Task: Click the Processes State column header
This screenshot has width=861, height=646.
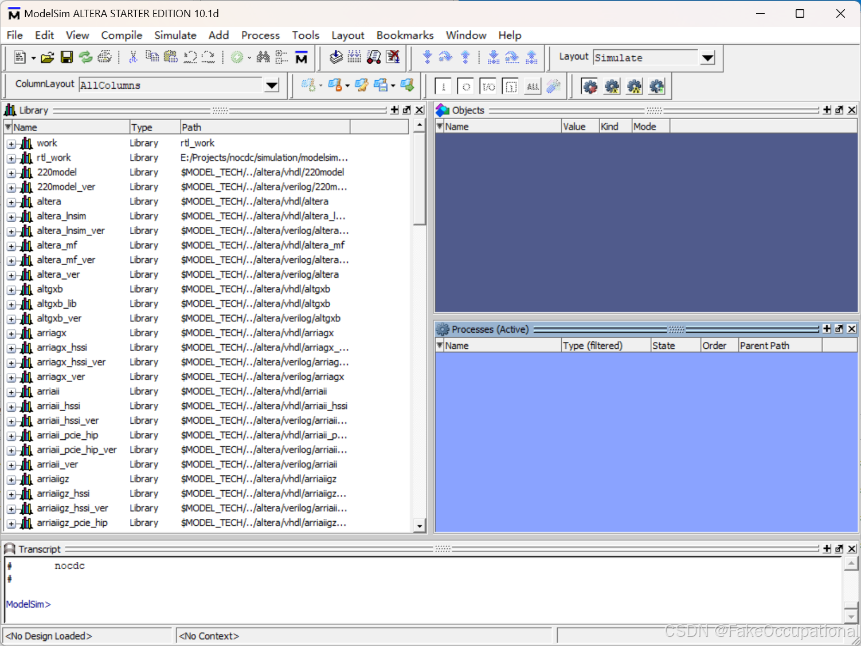Action: [676, 345]
